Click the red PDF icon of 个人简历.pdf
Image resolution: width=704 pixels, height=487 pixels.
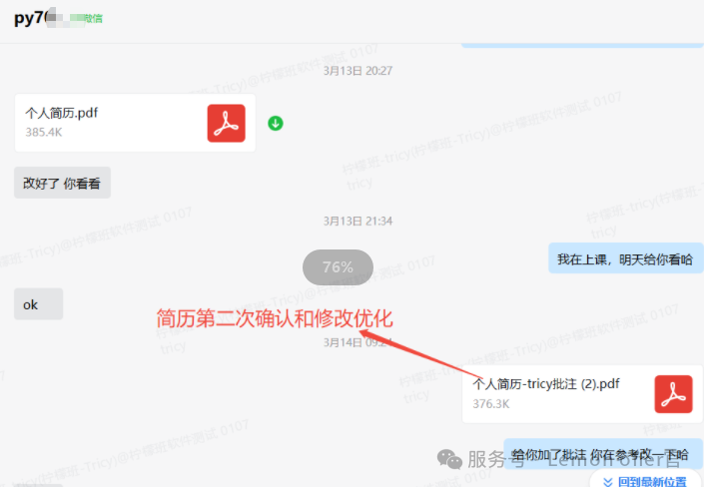[227, 124]
